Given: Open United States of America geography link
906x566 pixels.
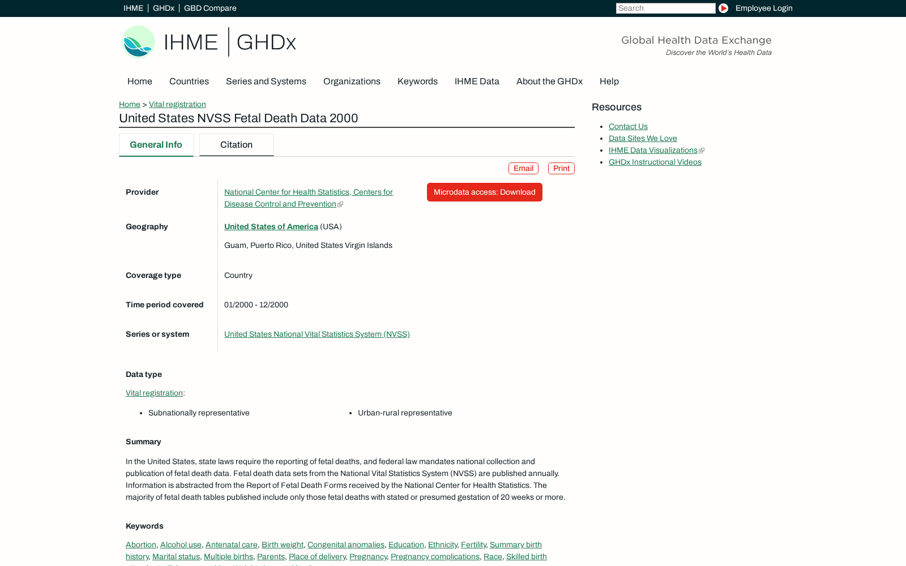Looking at the screenshot, I should pyautogui.click(x=271, y=226).
